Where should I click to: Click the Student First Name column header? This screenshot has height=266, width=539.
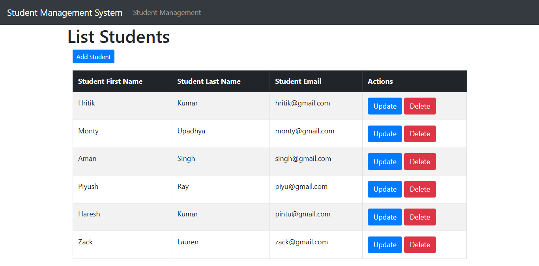110,81
